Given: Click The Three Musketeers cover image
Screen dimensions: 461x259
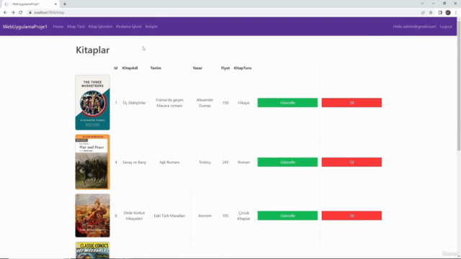Looking at the screenshot, I should coord(93,102).
